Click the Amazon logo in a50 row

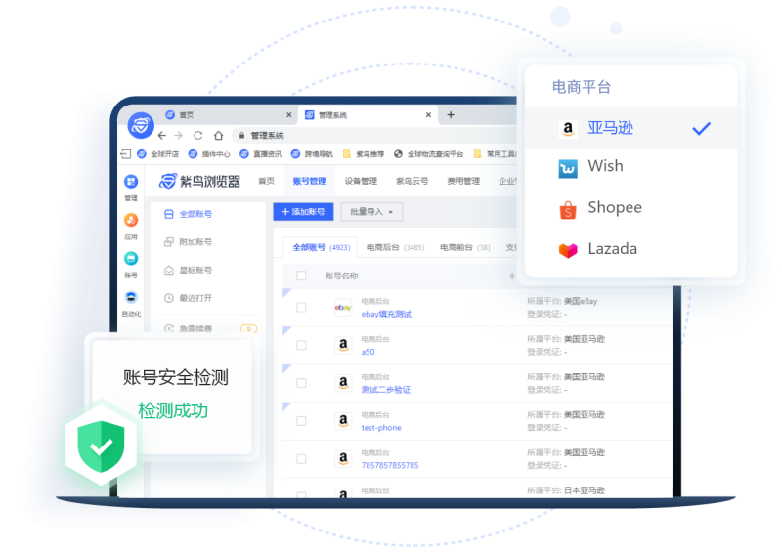343,345
